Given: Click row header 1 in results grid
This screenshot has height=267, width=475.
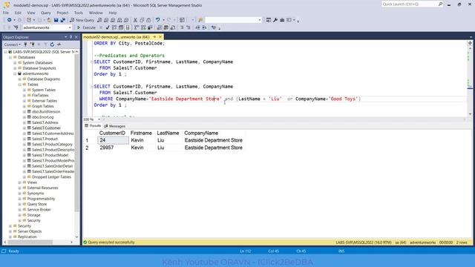Looking at the screenshot, I should tap(88, 140).
